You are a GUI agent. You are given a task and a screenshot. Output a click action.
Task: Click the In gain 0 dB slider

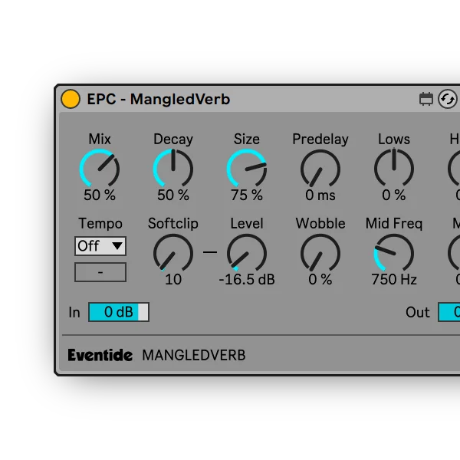(119, 312)
